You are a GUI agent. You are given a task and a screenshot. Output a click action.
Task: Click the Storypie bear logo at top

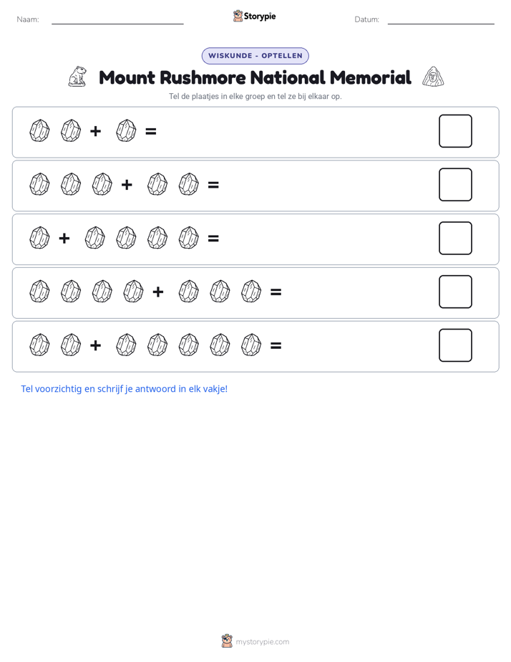pos(238,16)
